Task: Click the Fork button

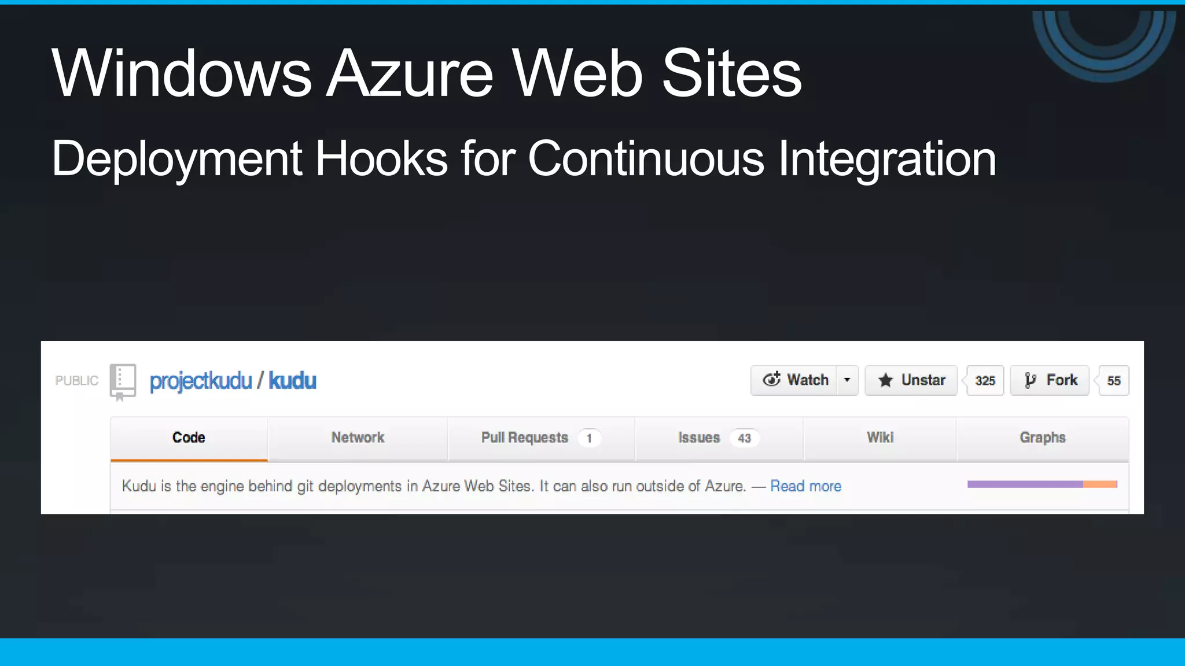Action: (x=1050, y=380)
